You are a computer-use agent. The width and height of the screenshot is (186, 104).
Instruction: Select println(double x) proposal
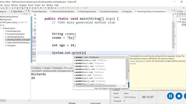click(100, 69)
